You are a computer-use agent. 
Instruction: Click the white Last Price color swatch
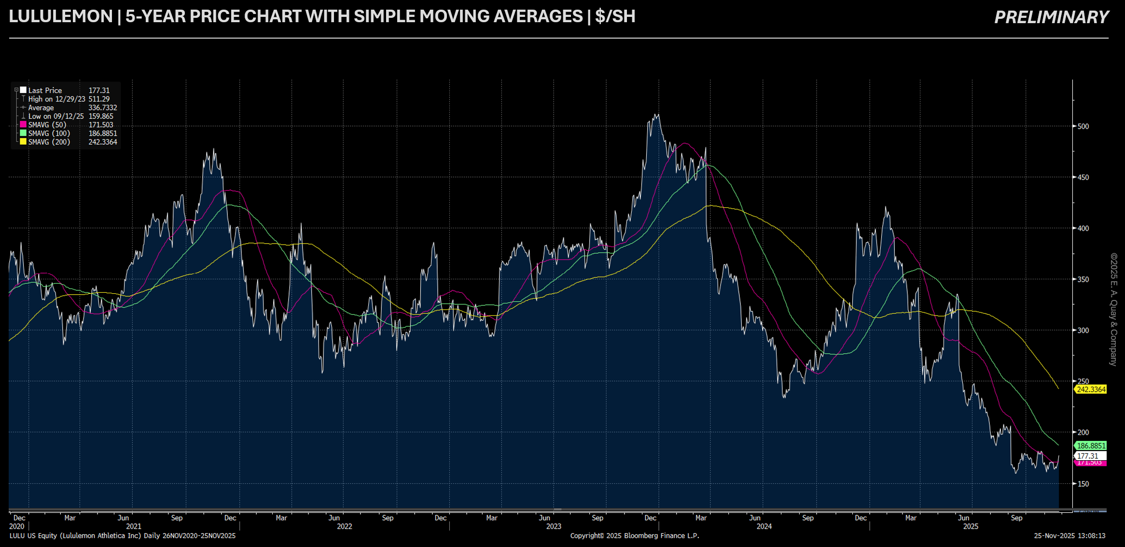23,90
